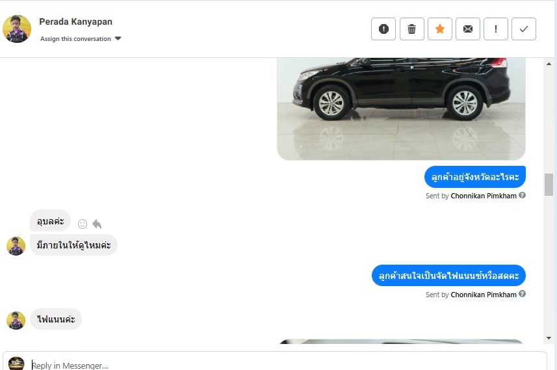Reply to the อุบลค่ะ message arrow

click(97, 224)
